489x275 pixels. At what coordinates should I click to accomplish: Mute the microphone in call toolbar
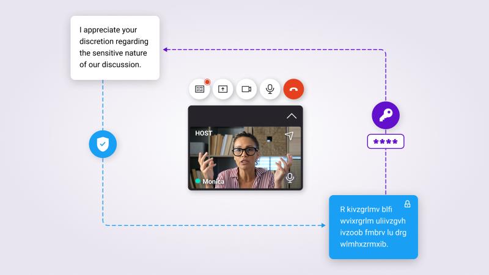(x=270, y=89)
